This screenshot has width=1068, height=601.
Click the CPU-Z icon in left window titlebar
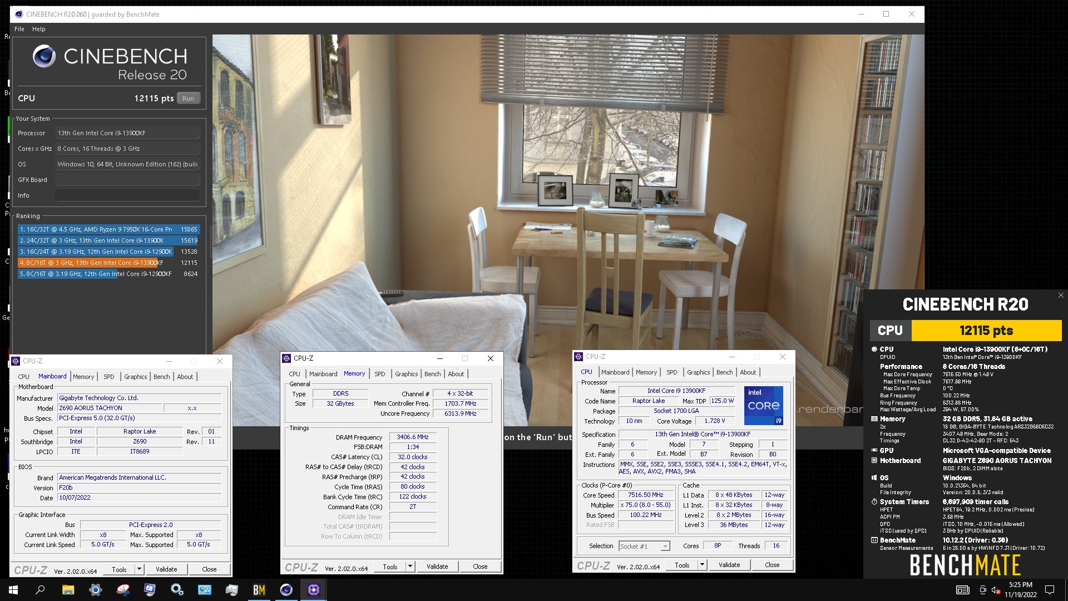(x=16, y=361)
